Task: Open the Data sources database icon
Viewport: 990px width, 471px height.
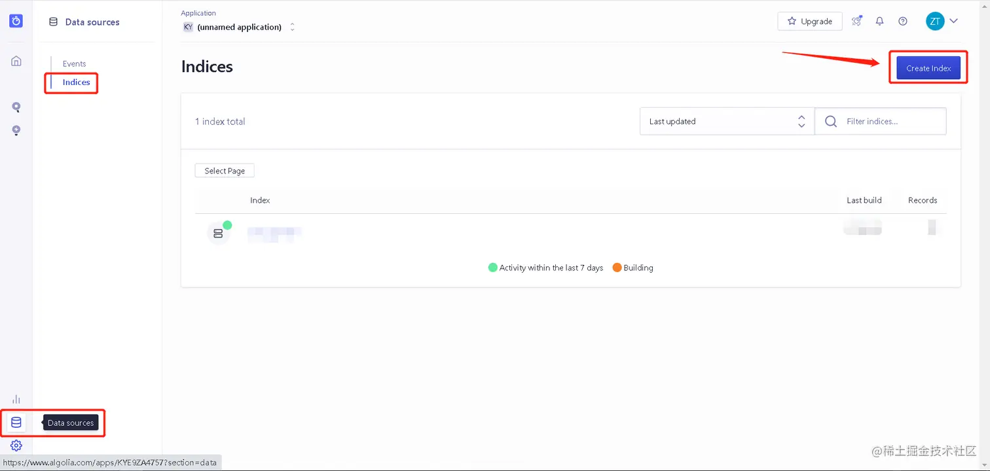Action: (16, 423)
